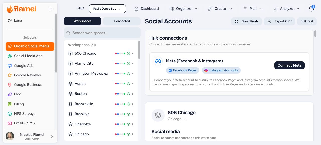Screen dimensions: 321x145
Task: Go to Dashboard in the top navigation
Action: tap(147, 9)
